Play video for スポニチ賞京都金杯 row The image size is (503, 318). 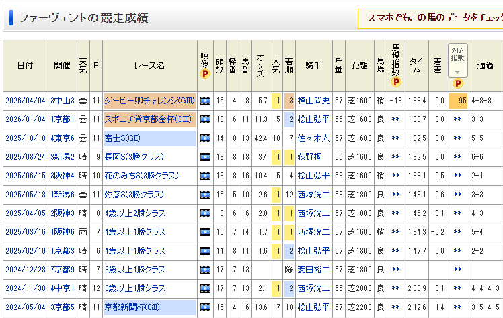click(205, 119)
